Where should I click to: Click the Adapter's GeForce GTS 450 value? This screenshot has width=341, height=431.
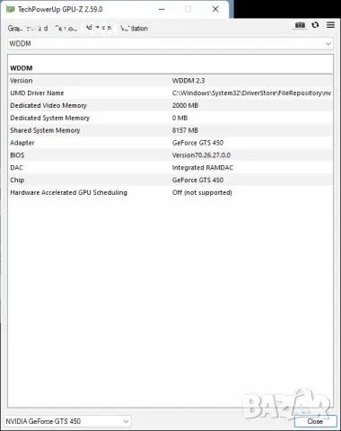pos(197,143)
